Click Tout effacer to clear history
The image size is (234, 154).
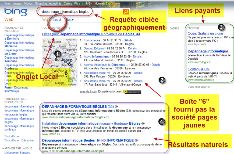(12, 140)
